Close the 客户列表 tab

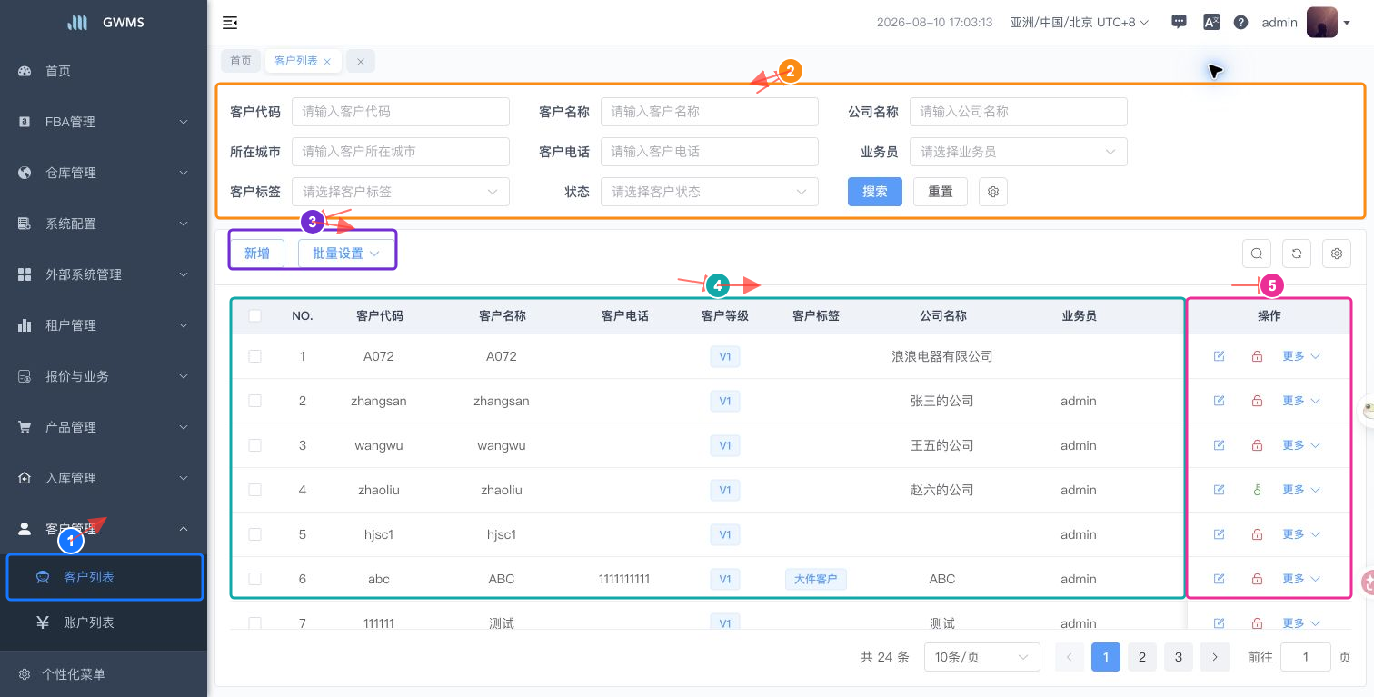click(x=327, y=61)
